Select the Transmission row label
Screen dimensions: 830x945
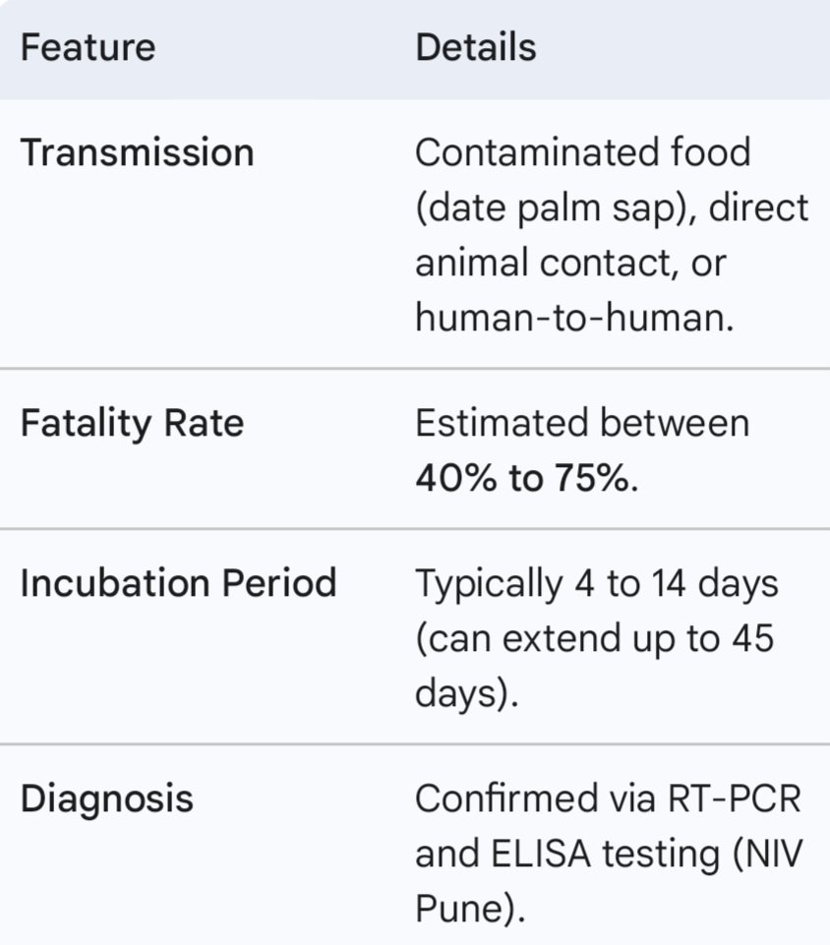[137, 152]
